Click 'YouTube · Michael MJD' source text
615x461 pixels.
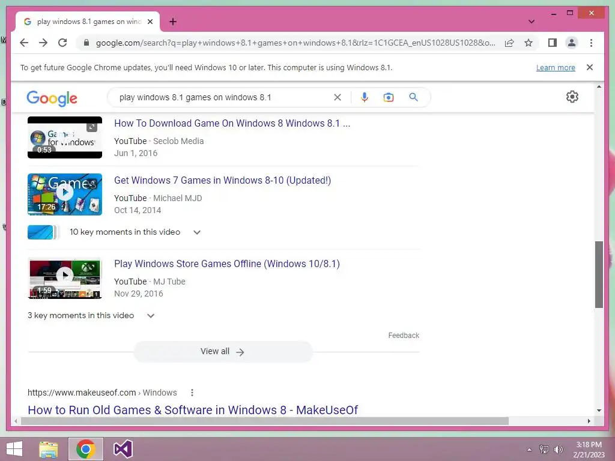(x=158, y=198)
